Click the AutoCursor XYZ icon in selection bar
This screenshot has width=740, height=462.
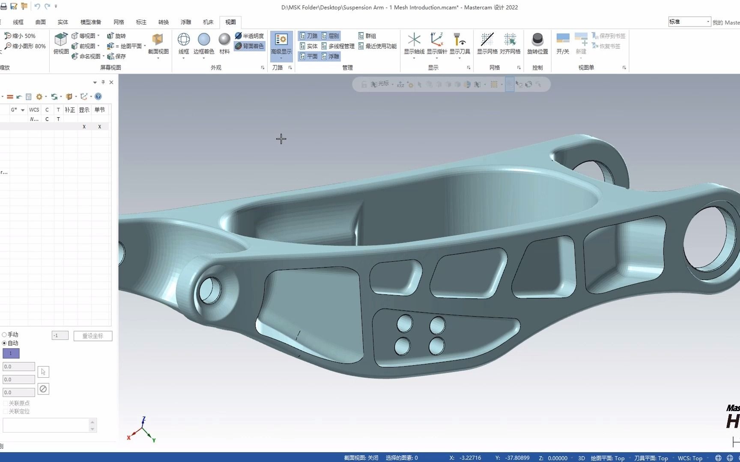pyautogui.click(x=400, y=84)
